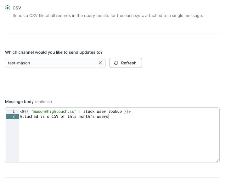The height and width of the screenshot is (186, 231).
Task: Click the (optional) hint text
Action: [x=43, y=102]
